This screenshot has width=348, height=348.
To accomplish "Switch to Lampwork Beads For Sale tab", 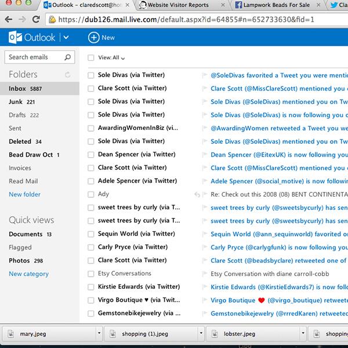I will click(x=276, y=5).
